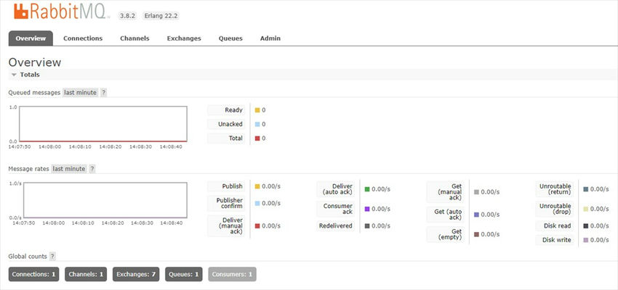Click the Get (manual ack) label
Image resolution: width=618 pixels, height=290 pixels.
pos(445,192)
